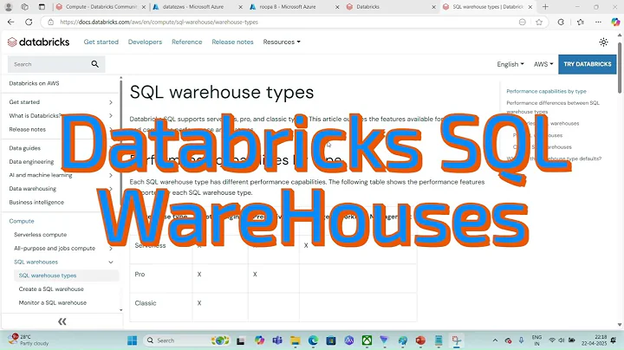This screenshot has width=624, height=350.
Task: Expand the What is Databricks? sidebar chevron
Action: coord(111,116)
